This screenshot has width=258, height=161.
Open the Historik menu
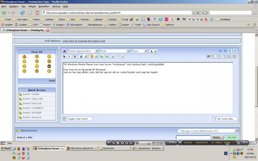pyautogui.click(x=32, y=6)
